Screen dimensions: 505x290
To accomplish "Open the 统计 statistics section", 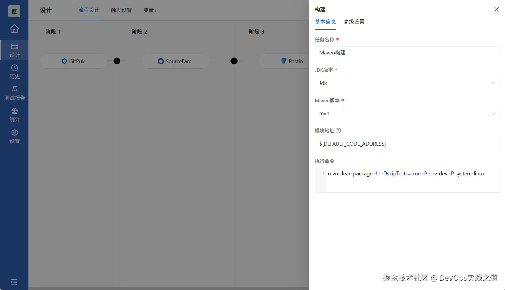I will [x=14, y=115].
